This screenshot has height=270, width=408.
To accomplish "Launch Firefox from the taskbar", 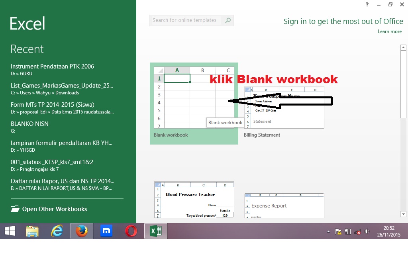I will (81, 231).
